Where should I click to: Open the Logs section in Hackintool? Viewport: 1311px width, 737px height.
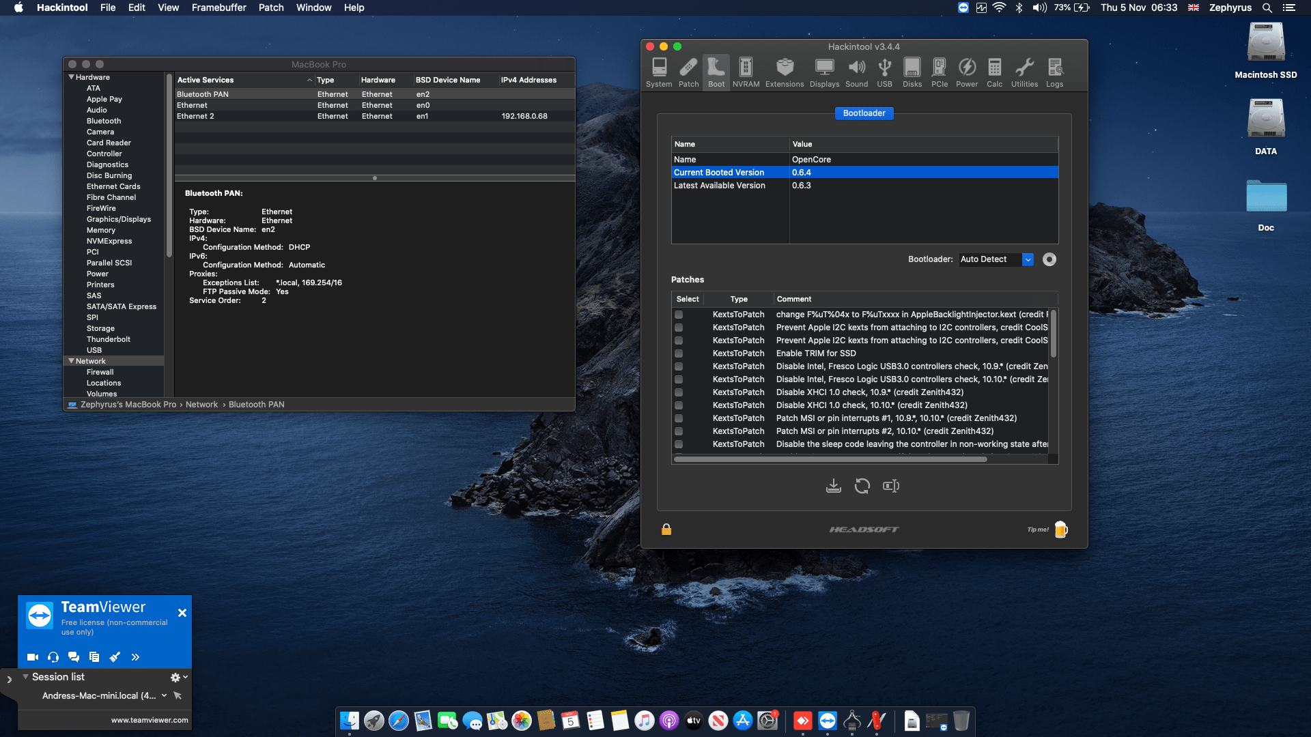tap(1054, 72)
